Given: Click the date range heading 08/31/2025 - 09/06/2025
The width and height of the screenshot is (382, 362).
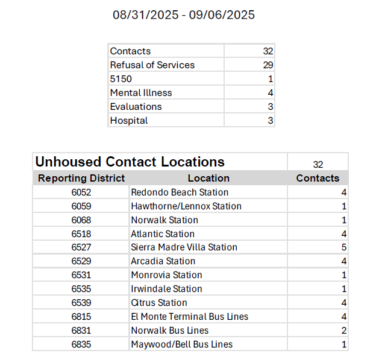Looking at the screenshot, I should pyautogui.click(x=184, y=15).
